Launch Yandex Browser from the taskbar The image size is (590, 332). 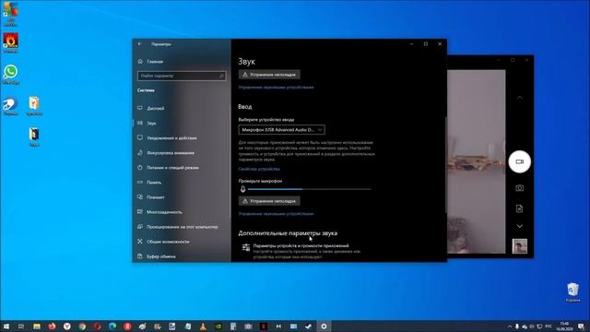click(67, 326)
